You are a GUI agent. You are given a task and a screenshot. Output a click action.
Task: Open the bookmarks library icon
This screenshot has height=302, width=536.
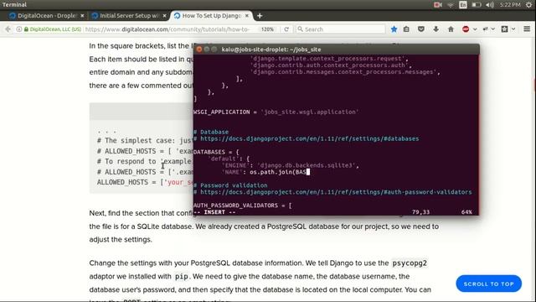point(406,29)
